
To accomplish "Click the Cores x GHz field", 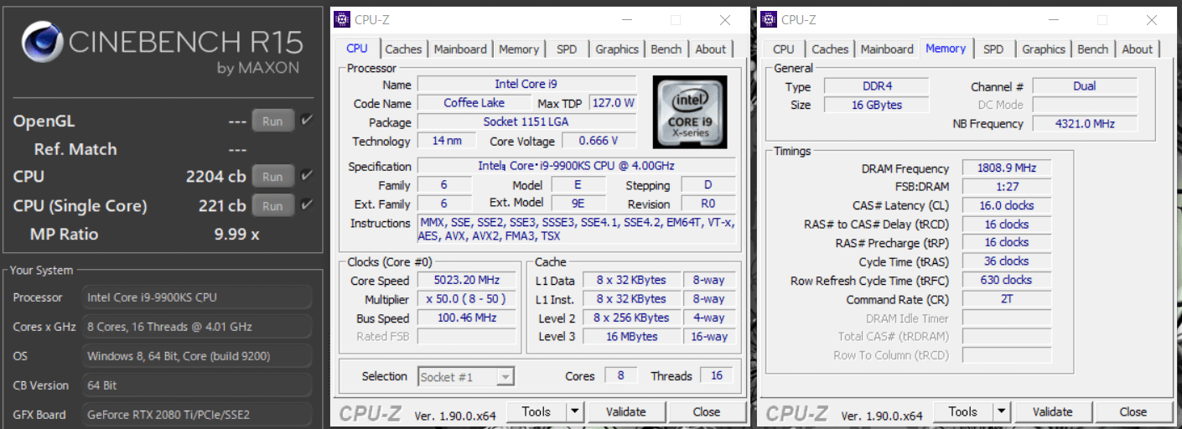I will click(x=197, y=327).
